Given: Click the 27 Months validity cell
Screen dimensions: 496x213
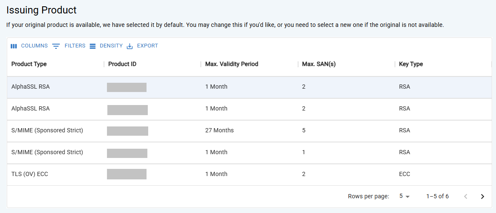Looking at the screenshot, I should 219,130.
